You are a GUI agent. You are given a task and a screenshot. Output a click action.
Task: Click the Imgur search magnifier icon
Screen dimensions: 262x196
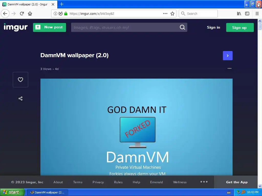(x=182, y=27)
